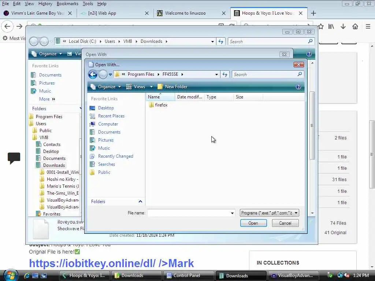
Task: Click Firefox bookmark star icon
Action: tap(320, 26)
